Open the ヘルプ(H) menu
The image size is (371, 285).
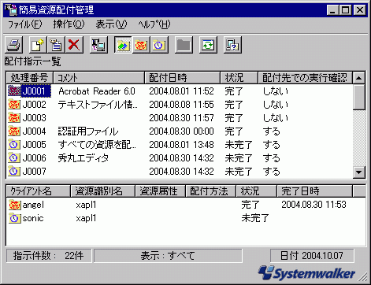pos(154,24)
